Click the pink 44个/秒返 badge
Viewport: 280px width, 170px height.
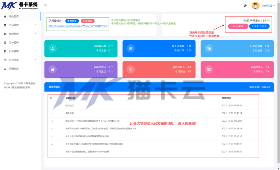pos(238,26)
